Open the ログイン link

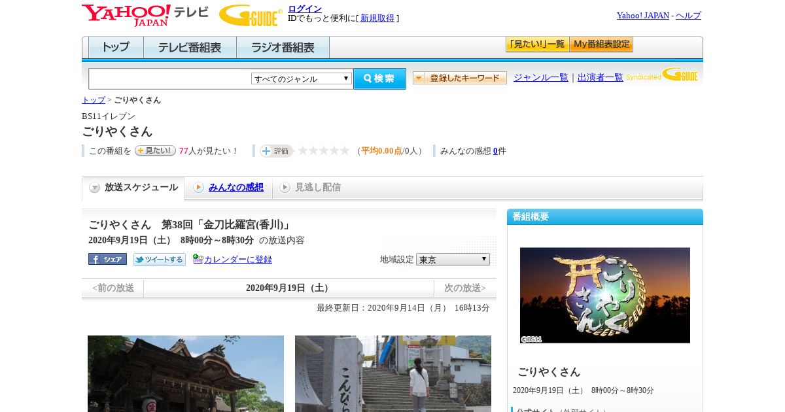click(305, 9)
